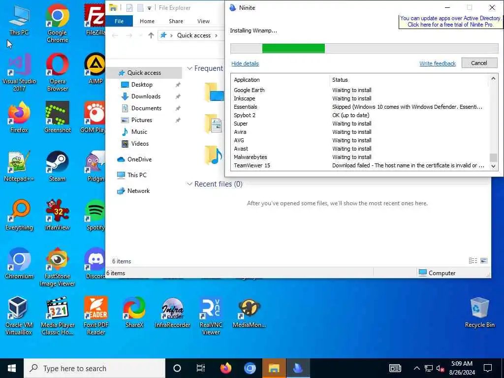Open MediaMonkey desktop shortcut

tap(249, 313)
